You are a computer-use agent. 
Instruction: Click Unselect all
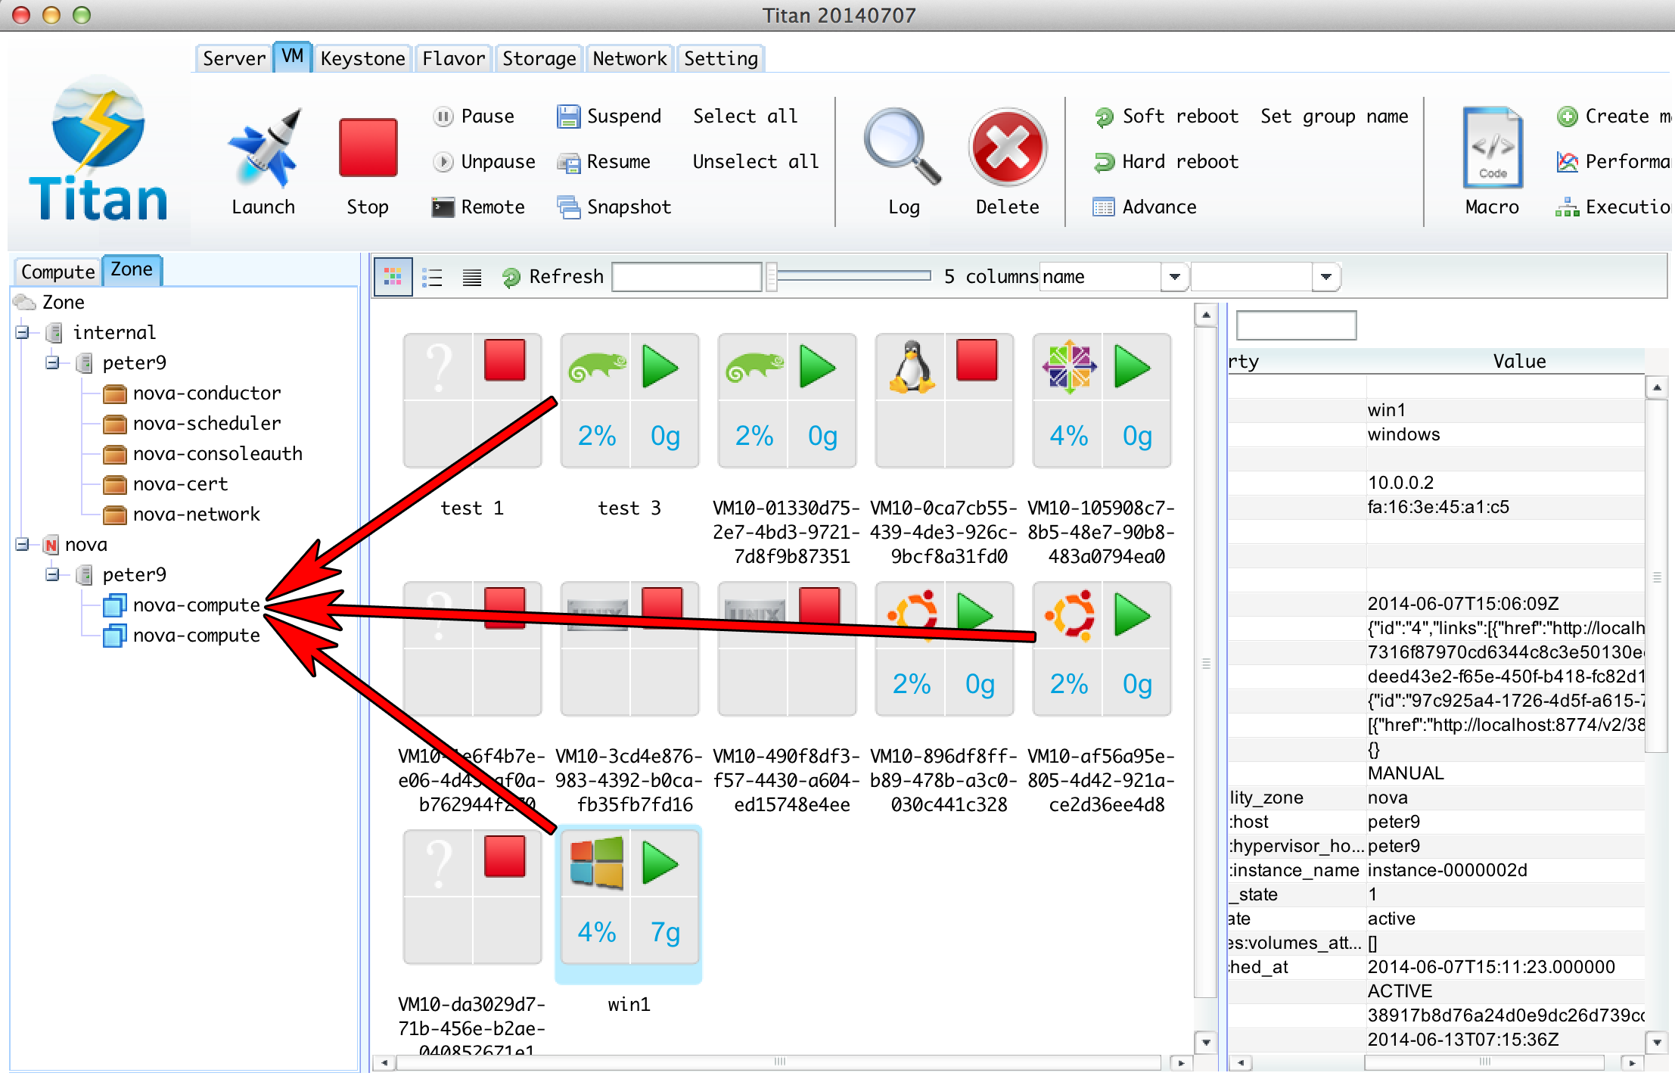point(756,162)
